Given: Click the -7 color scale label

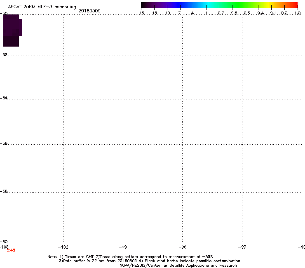Looking at the screenshot, I should pyautogui.click(x=178, y=13).
